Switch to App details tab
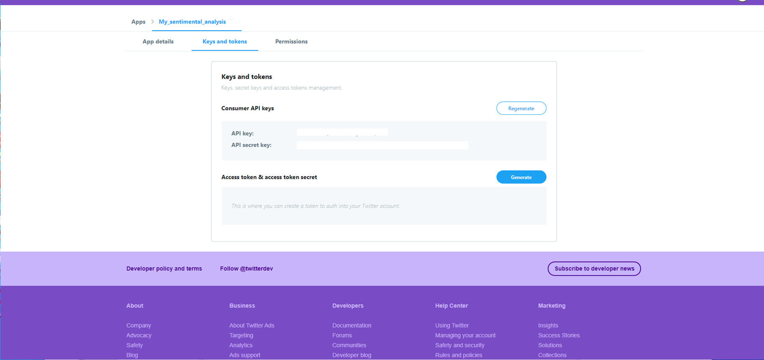Screen dimensions: 764x360 158,41
